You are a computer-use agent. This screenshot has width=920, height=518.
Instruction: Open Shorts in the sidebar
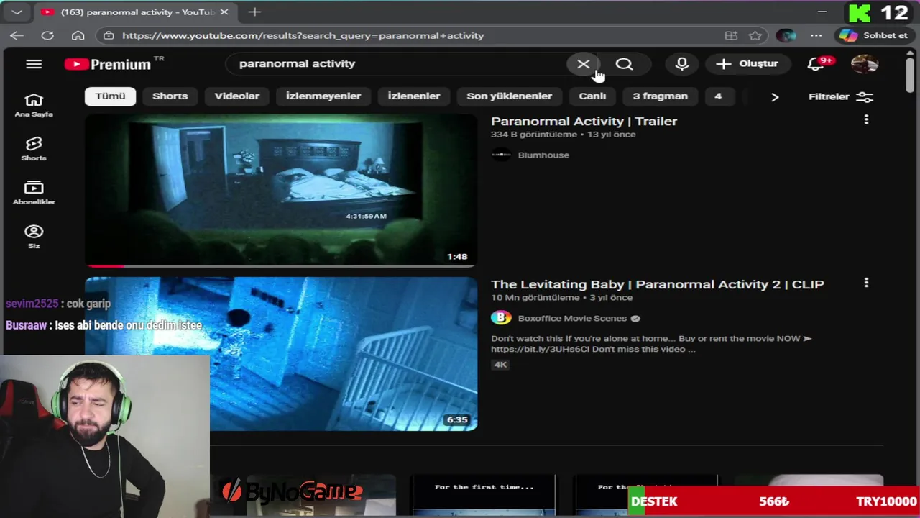click(x=34, y=149)
